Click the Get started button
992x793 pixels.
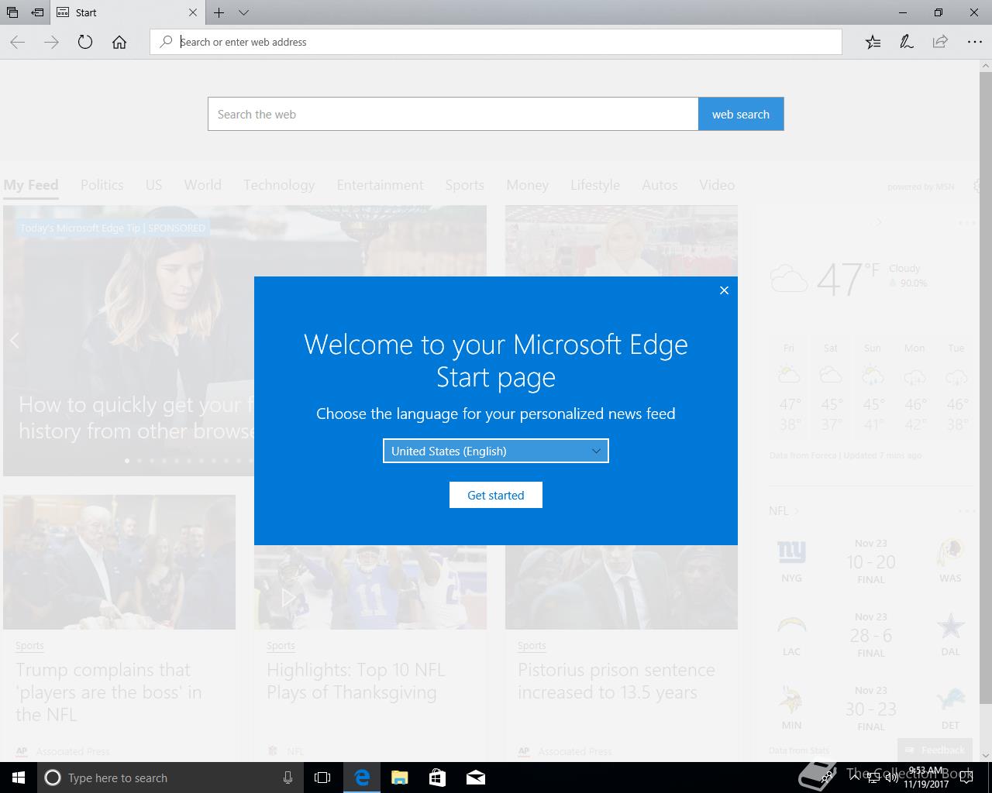coord(496,495)
